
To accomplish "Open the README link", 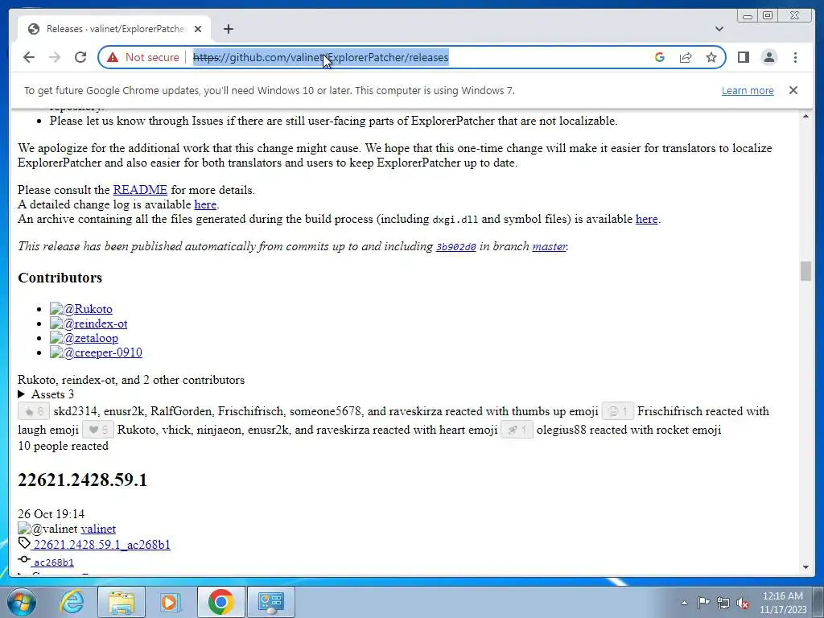I will 140,190.
